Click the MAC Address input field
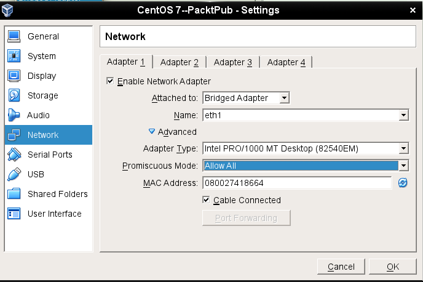Viewport: 423px width, 282px height. point(297,183)
